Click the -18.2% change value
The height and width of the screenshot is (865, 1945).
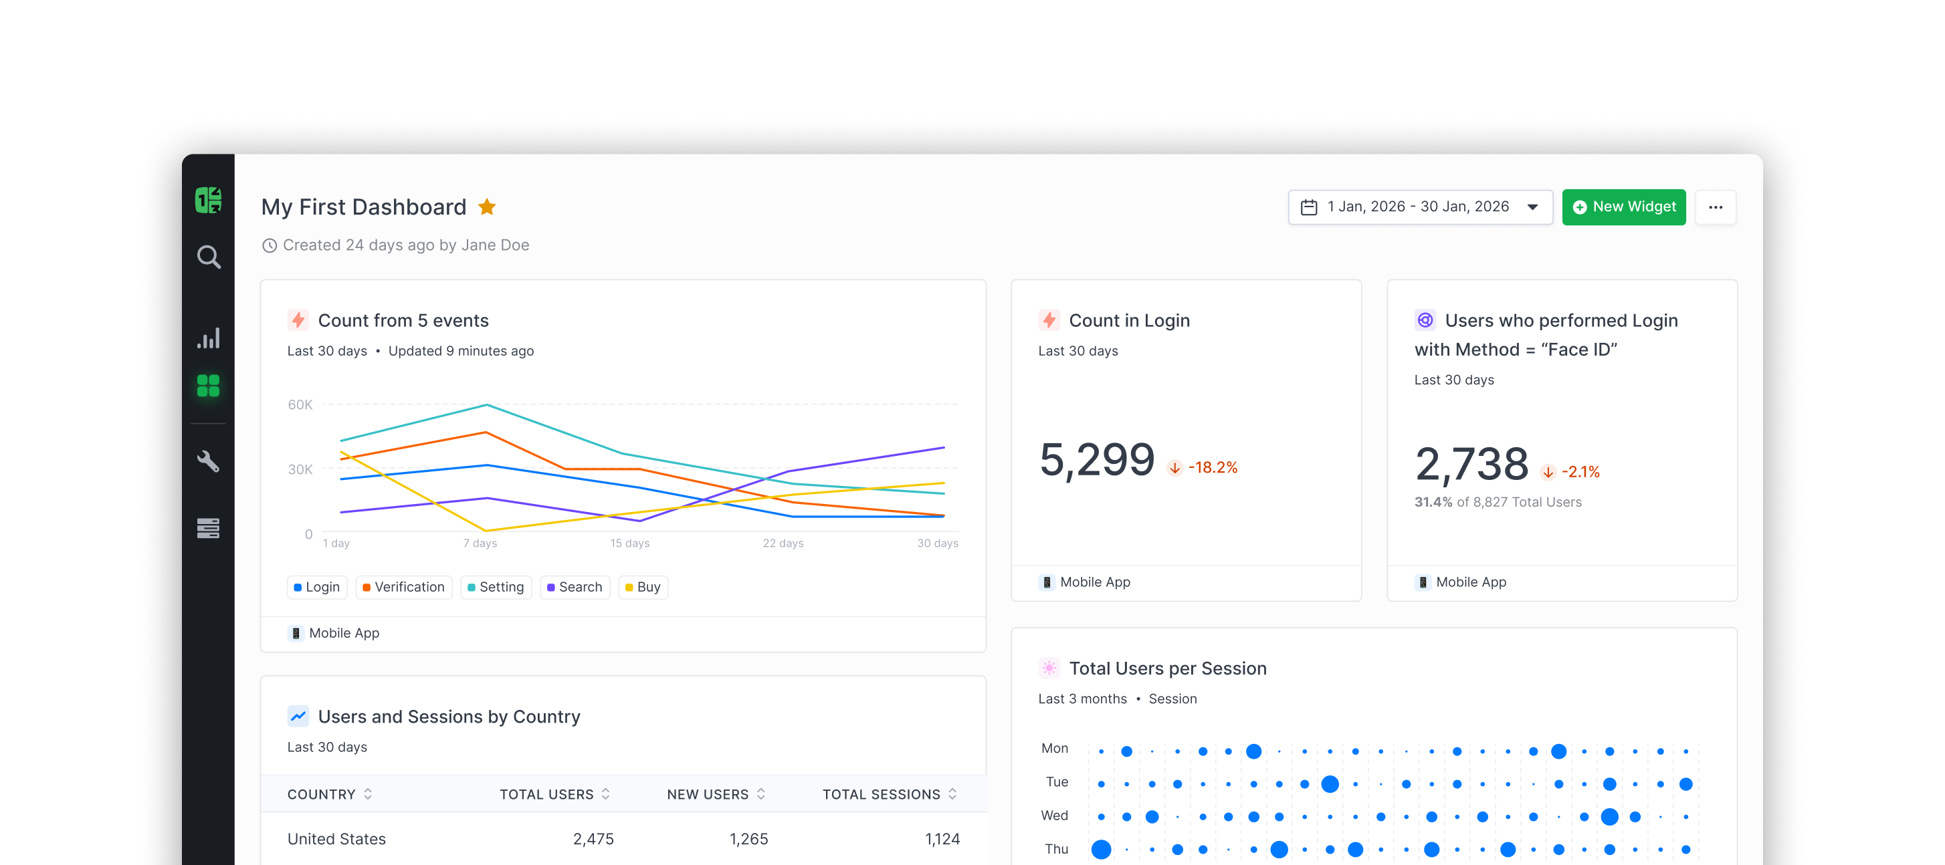click(x=1213, y=468)
